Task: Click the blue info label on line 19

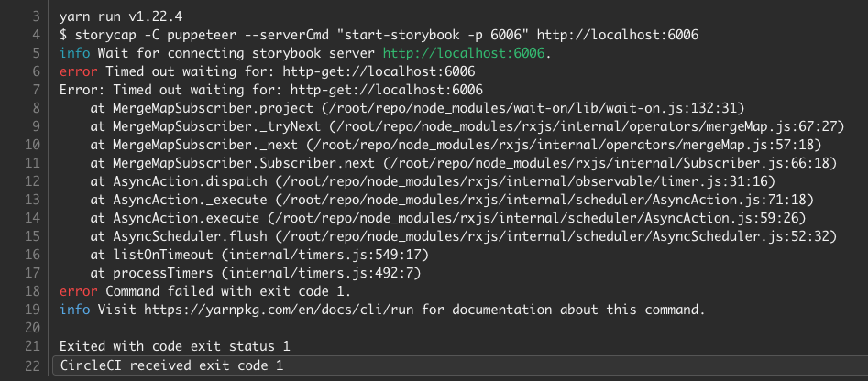Action: [75, 310]
